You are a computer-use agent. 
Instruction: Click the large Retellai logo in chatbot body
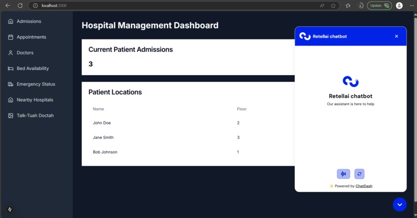(x=350, y=81)
